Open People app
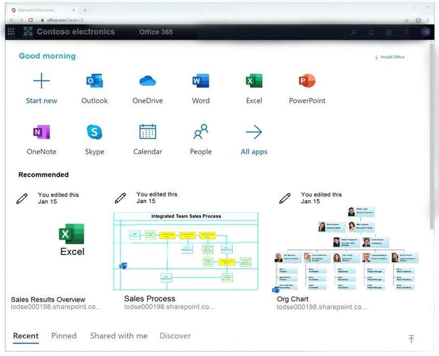Image resolution: width=439 pixels, height=356 pixels. click(x=201, y=139)
